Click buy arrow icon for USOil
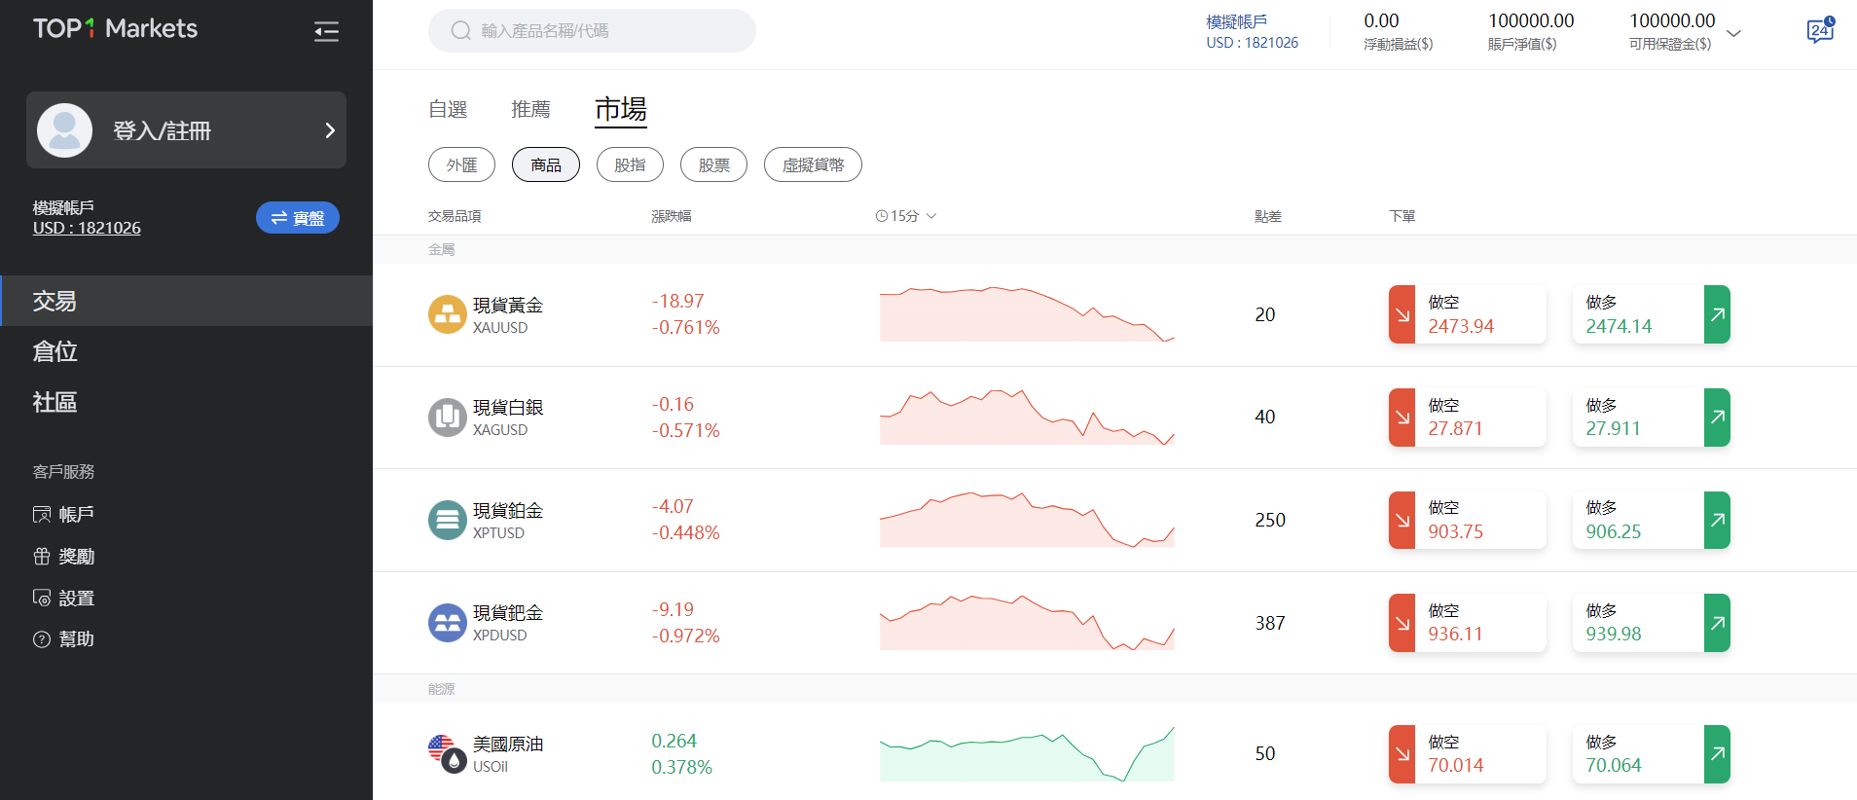The width and height of the screenshot is (1857, 800). pos(1717,754)
